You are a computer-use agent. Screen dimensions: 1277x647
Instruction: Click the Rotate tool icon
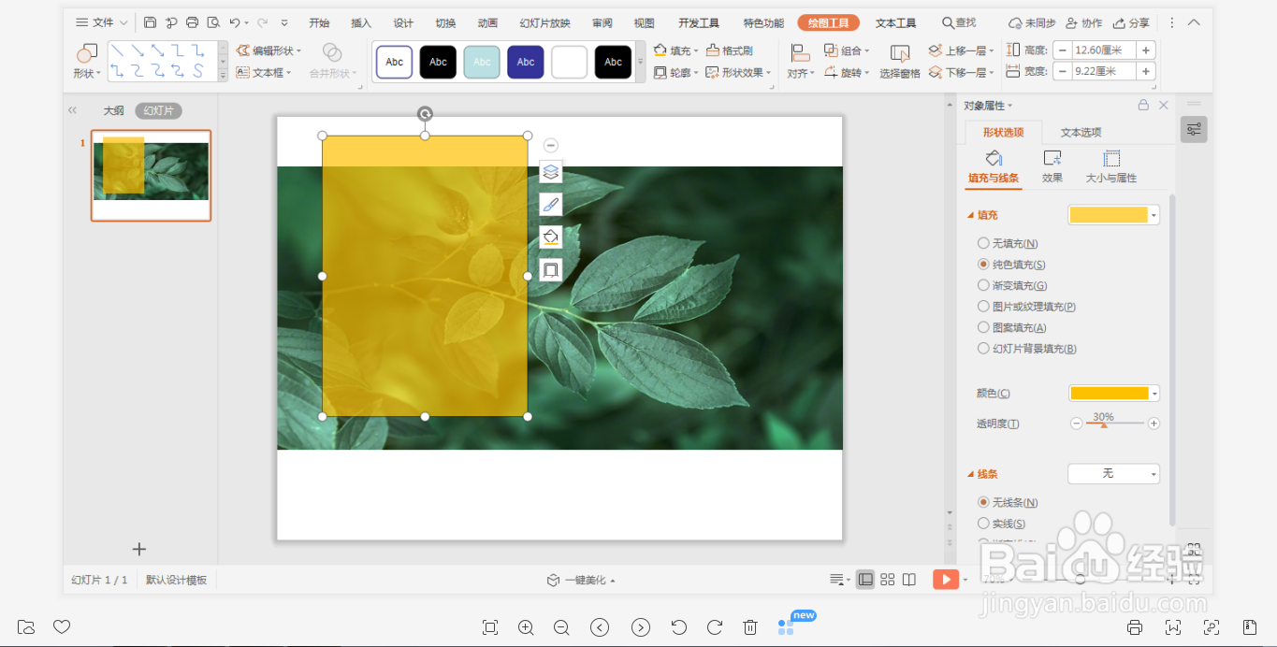[x=831, y=72]
